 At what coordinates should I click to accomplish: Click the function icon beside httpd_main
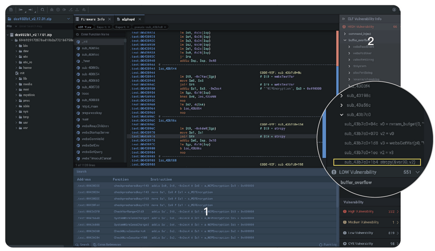[x=78, y=106]
